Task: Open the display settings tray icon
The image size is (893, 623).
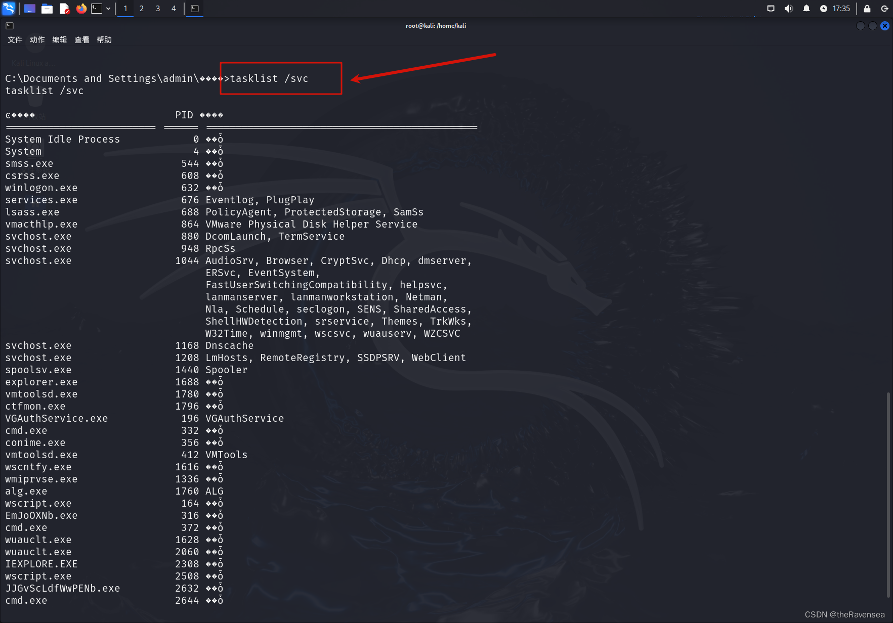Action: pos(771,9)
